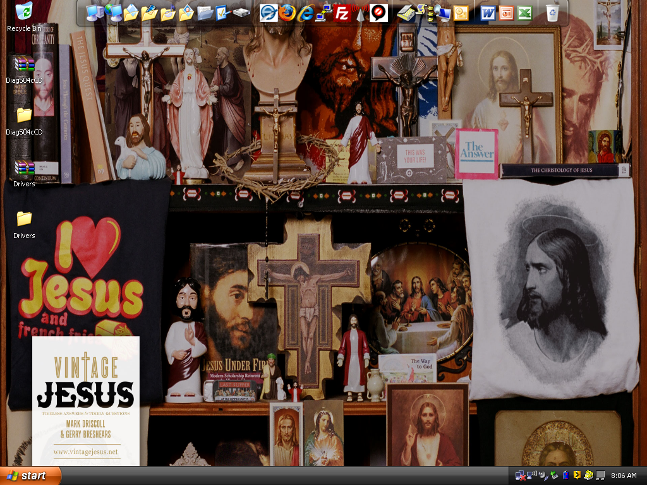Viewport: 647px width, 485px height.
Task: Open the Remote Desktop dock icon
Action: pyautogui.click(x=443, y=13)
